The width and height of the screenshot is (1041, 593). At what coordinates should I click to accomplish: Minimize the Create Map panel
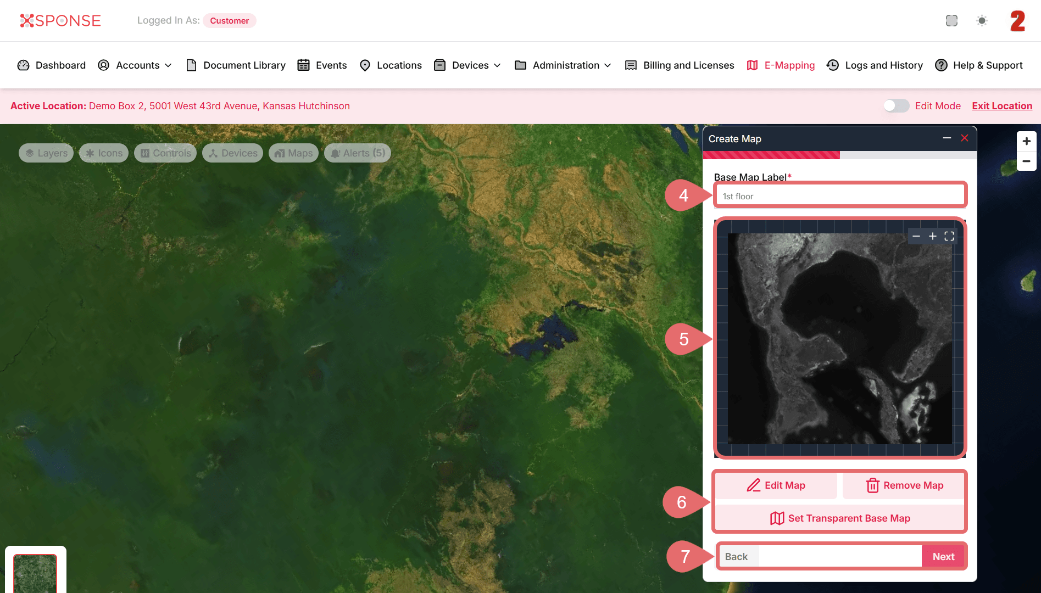pos(947,138)
